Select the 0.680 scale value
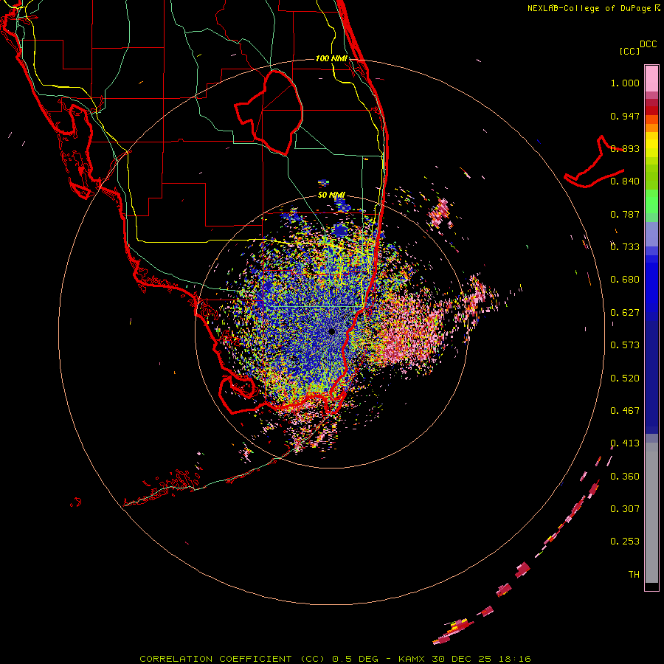The width and height of the screenshot is (664, 664). pyautogui.click(x=625, y=280)
